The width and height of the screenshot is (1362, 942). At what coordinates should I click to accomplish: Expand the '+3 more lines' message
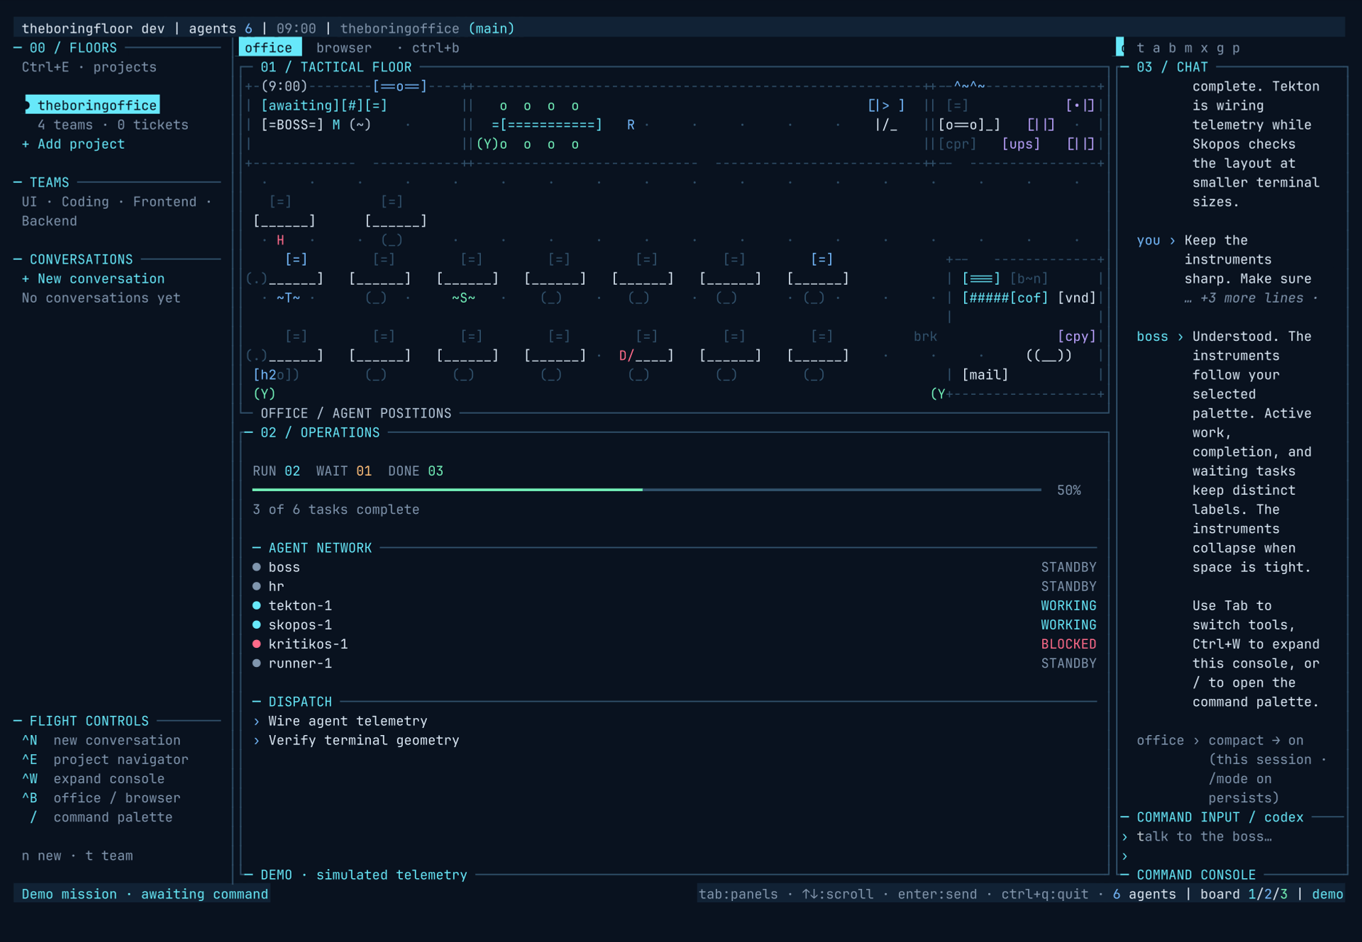1252,298
